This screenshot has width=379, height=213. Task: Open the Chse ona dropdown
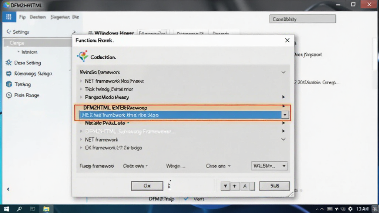[218, 166]
